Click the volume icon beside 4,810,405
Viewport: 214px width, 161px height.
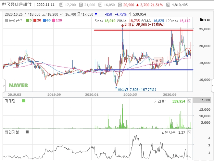click(x=168, y=5)
